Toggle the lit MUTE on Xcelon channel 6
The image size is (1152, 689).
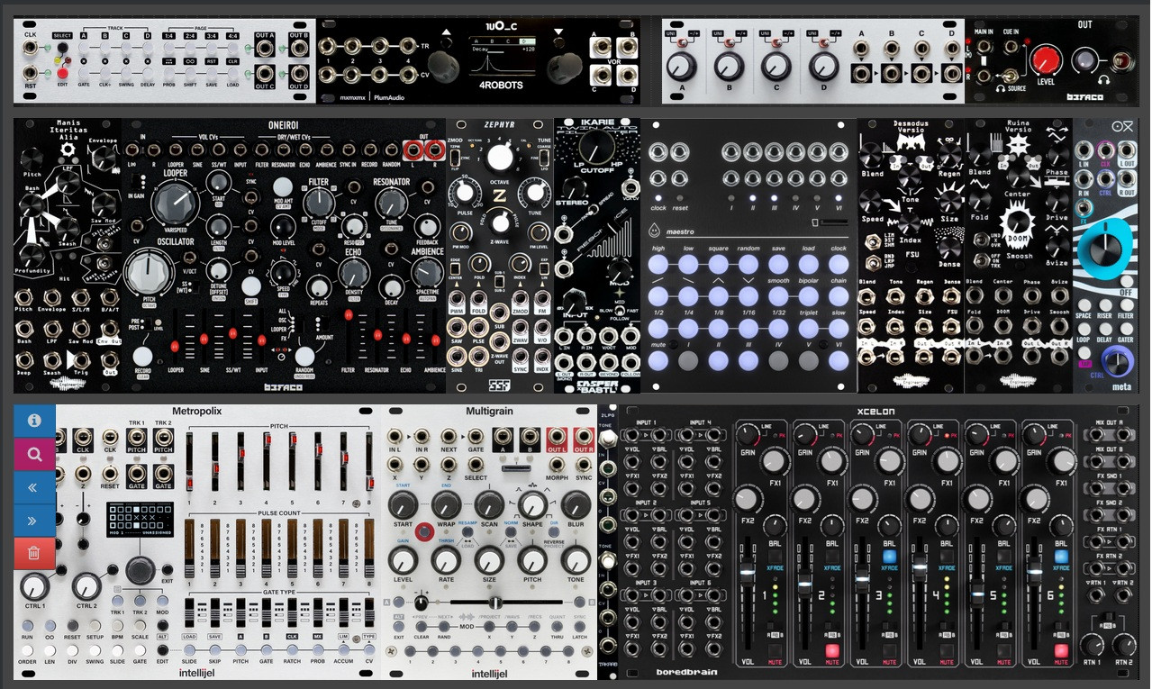(1063, 650)
